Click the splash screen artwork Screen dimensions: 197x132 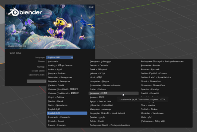tap(50, 27)
